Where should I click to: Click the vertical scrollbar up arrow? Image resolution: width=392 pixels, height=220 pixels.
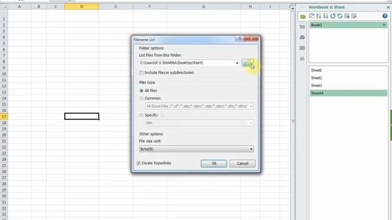click(293, 8)
